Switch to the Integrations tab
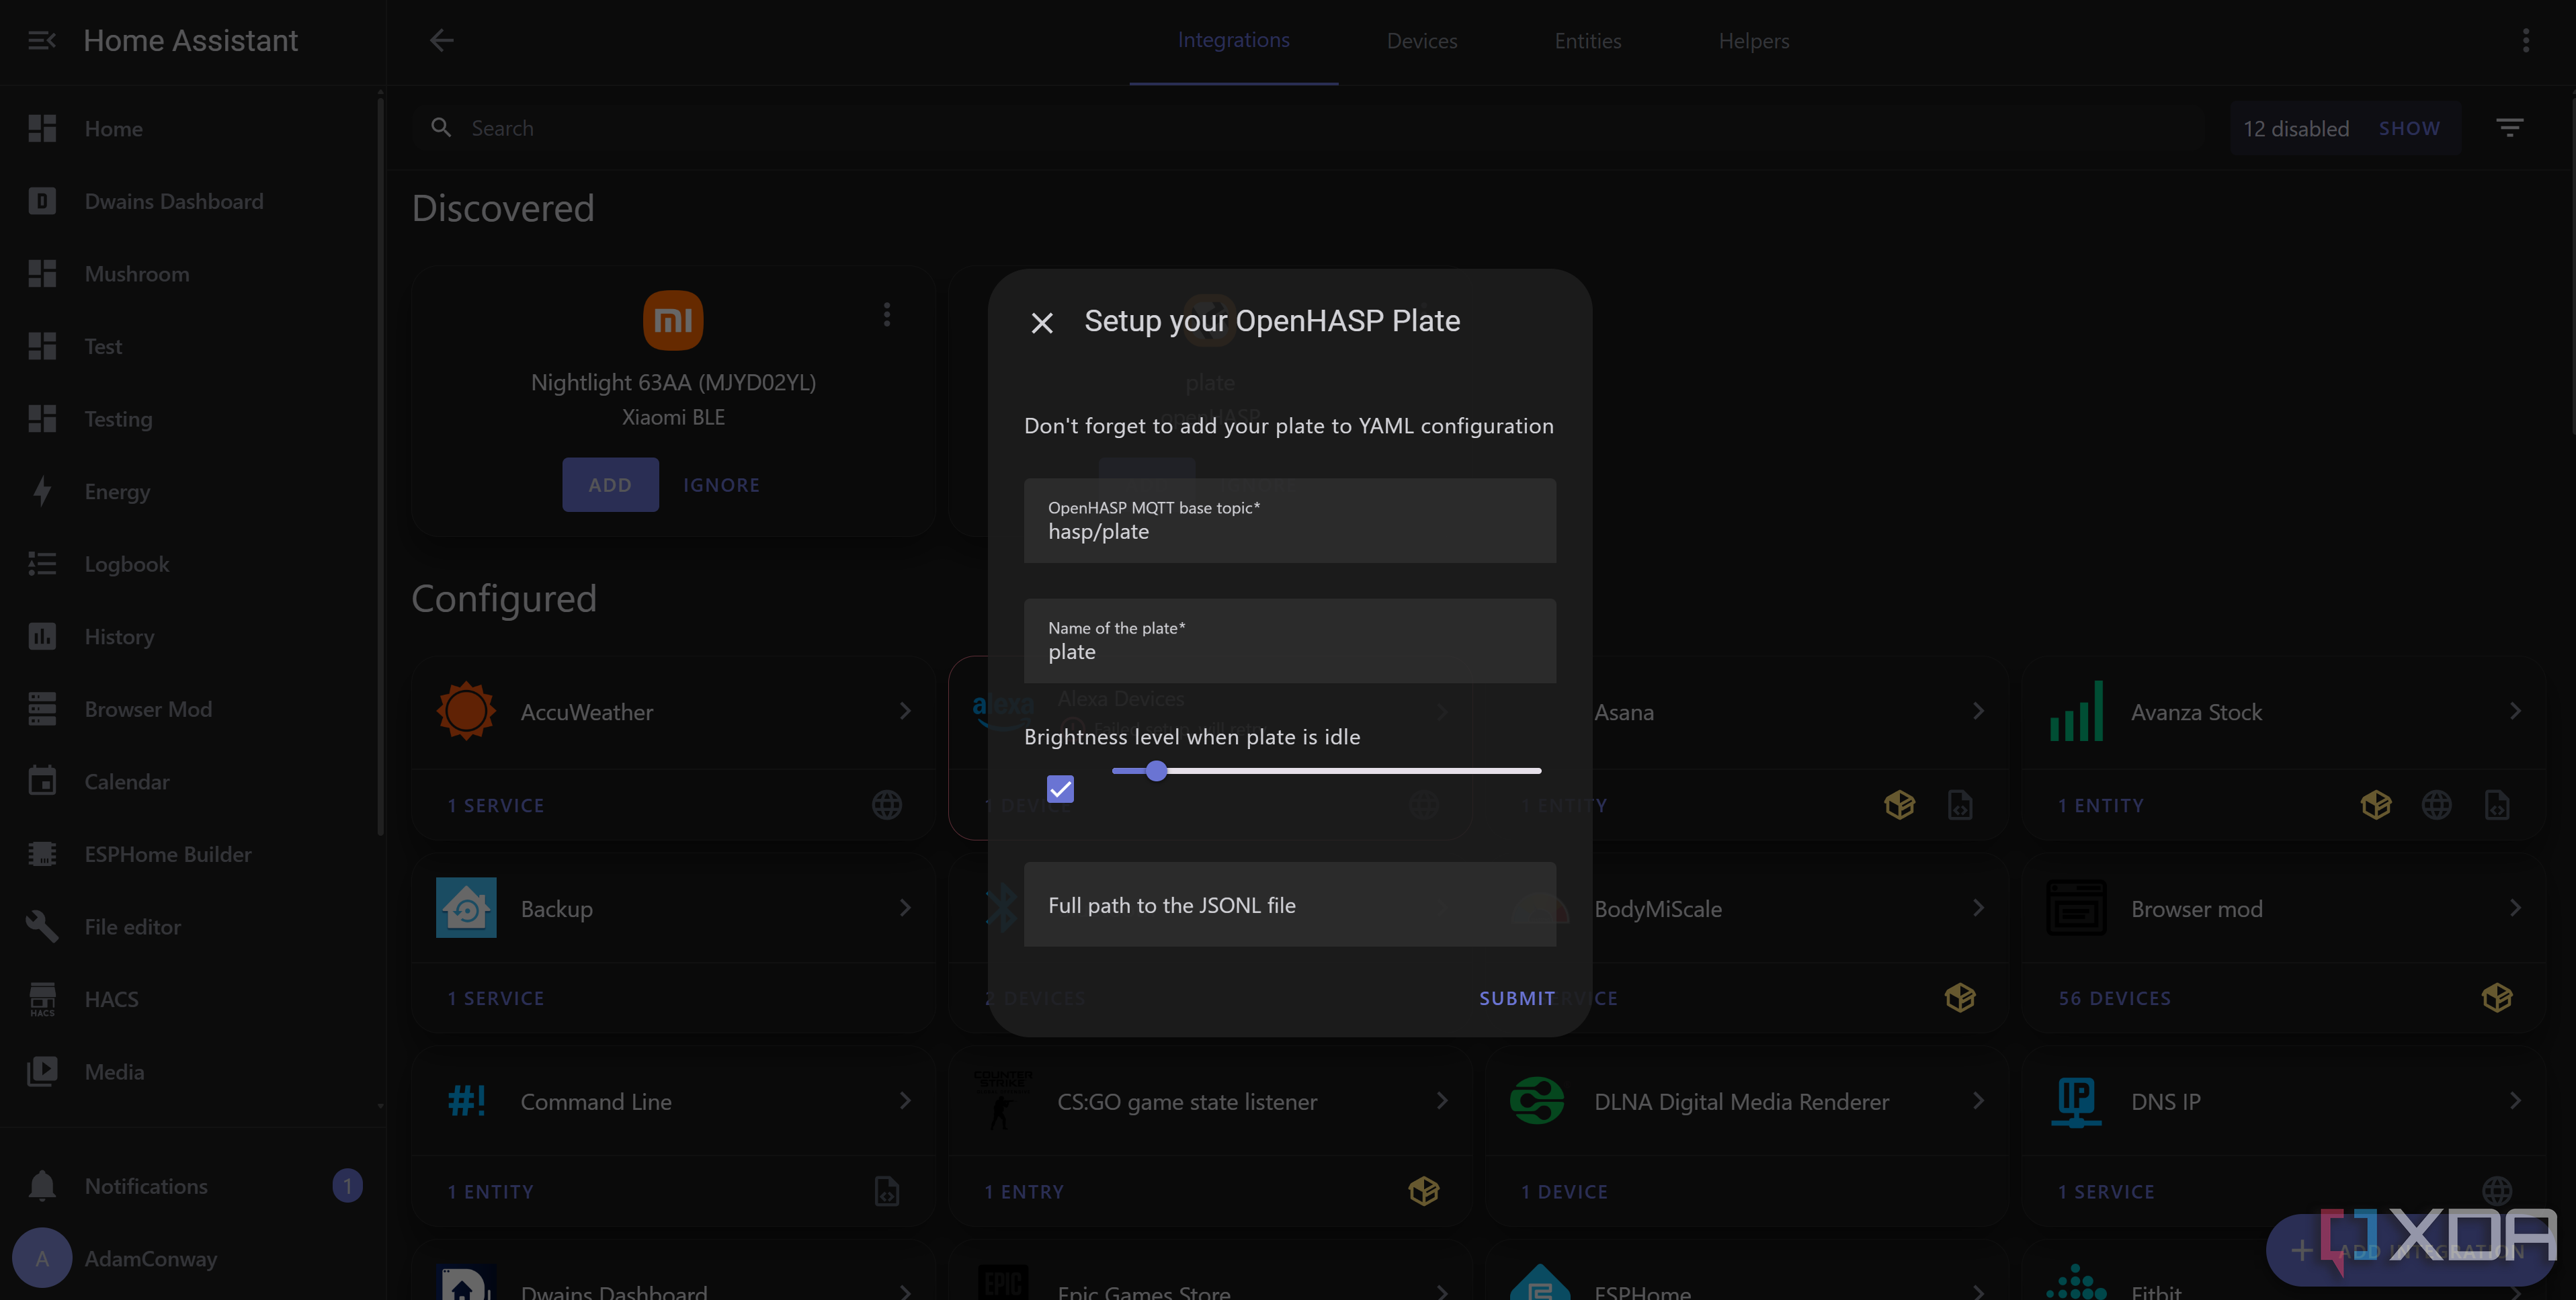Image resolution: width=2576 pixels, height=1300 pixels. tap(1233, 40)
